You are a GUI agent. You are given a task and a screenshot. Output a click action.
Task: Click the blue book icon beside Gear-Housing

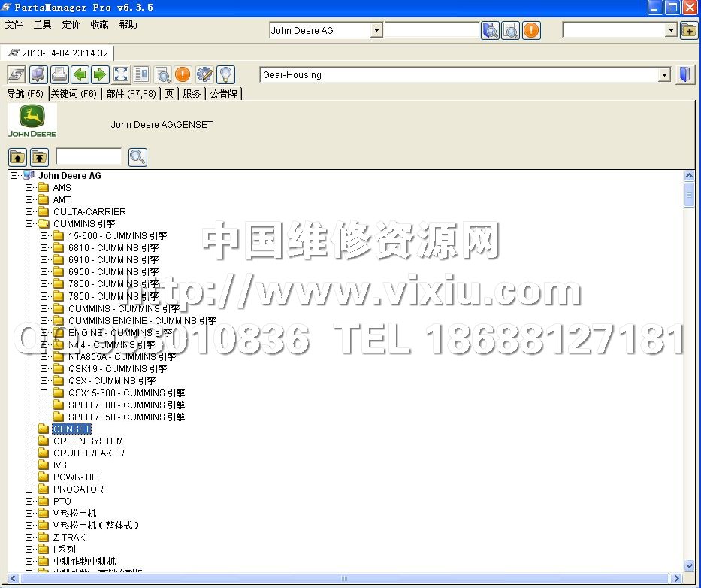[684, 74]
